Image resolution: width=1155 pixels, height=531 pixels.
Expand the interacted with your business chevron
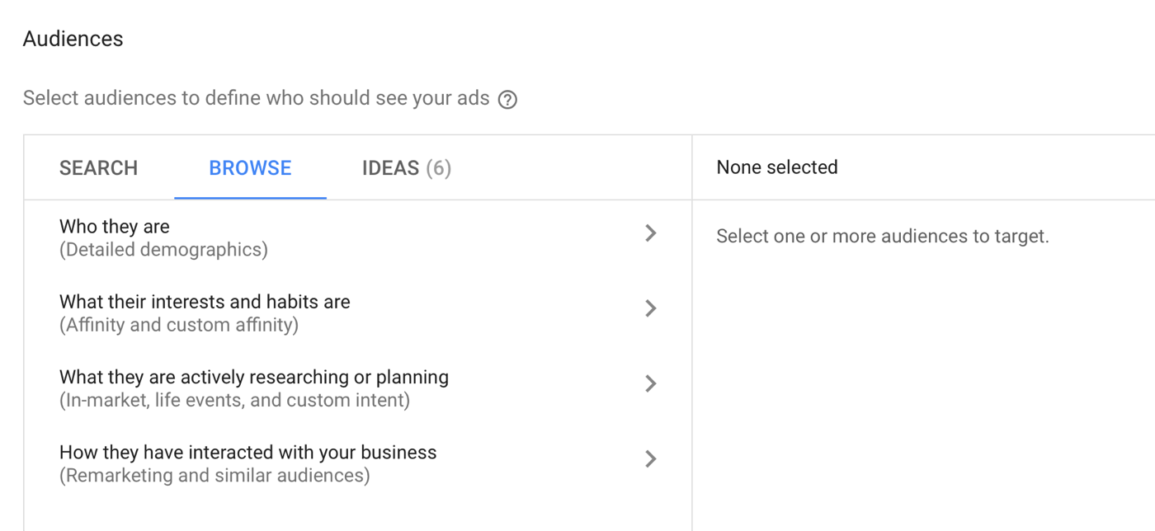[x=651, y=458]
